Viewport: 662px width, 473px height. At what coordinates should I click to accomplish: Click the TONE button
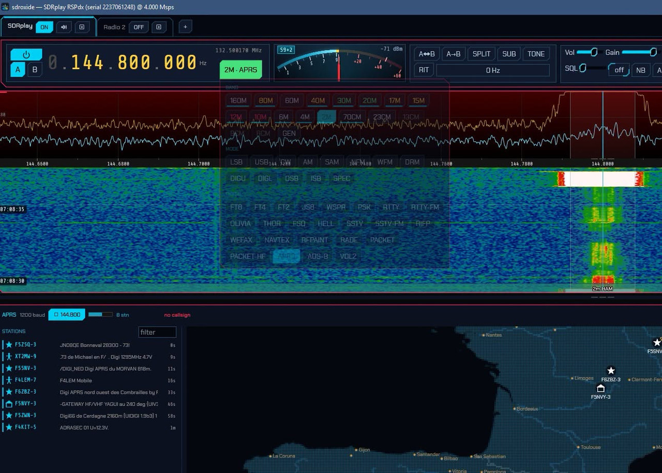click(536, 54)
